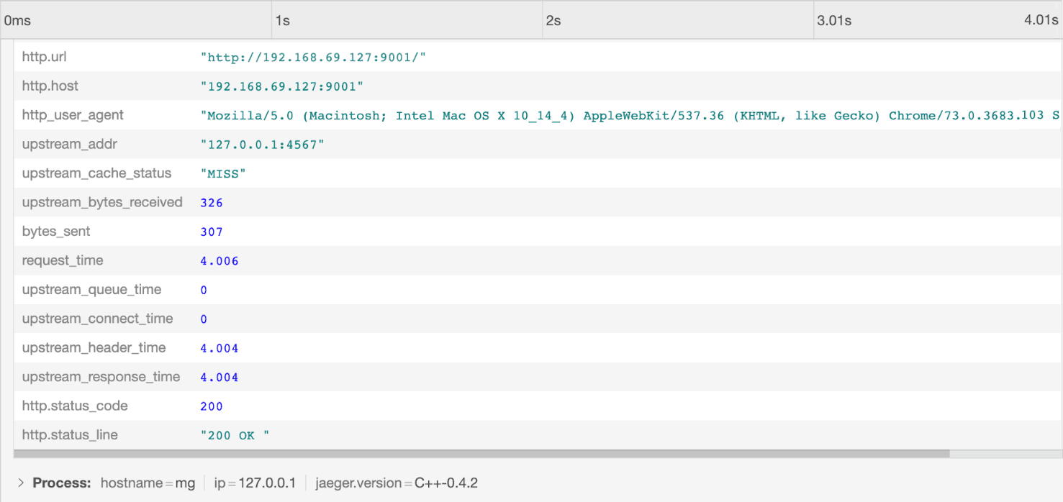
Task: Click the 1s timeline marker
Action: 283,21
